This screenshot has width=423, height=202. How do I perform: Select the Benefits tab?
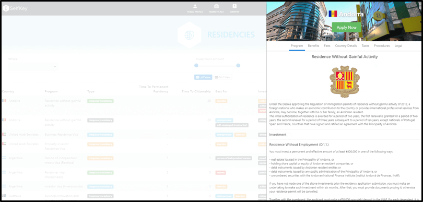pyautogui.click(x=313, y=46)
